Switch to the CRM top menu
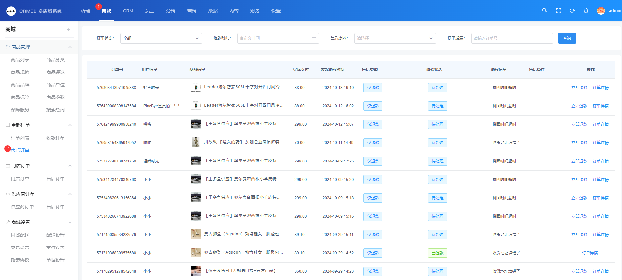This screenshot has width=622, height=280. click(128, 11)
